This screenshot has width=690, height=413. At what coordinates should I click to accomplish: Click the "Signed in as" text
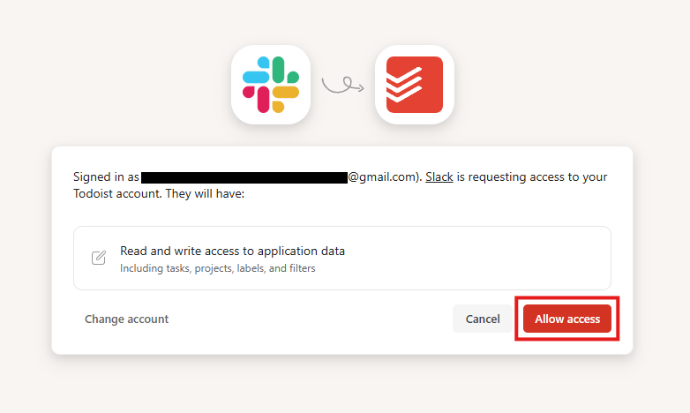[x=106, y=177]
